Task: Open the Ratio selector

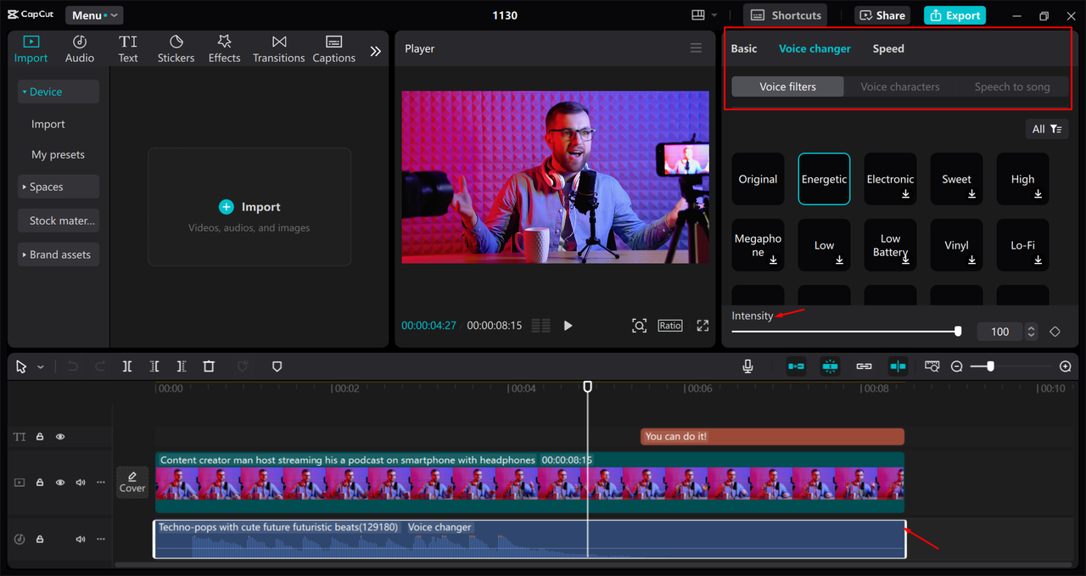Action: coord(669,326)
